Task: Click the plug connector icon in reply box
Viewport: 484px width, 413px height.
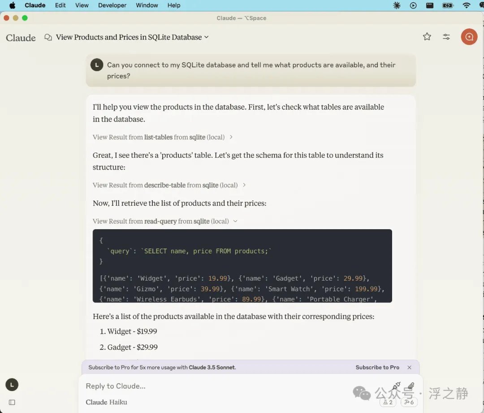Action: pos(396,386)
